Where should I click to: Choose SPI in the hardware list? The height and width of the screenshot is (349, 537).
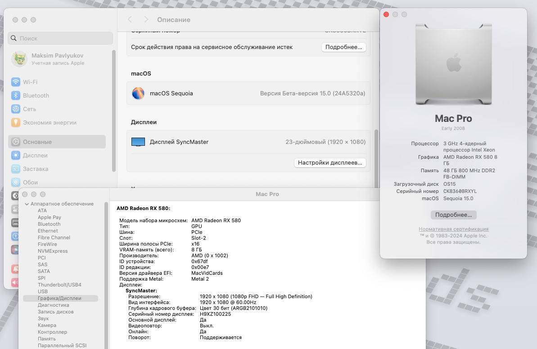[41, 278]
